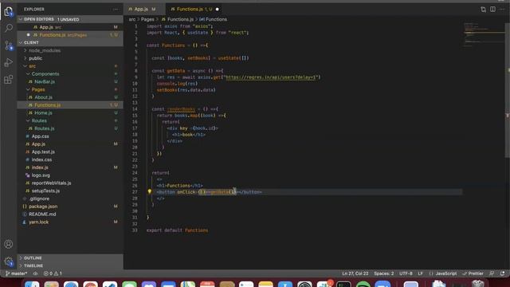Collapse the src folder

(32, 66)
